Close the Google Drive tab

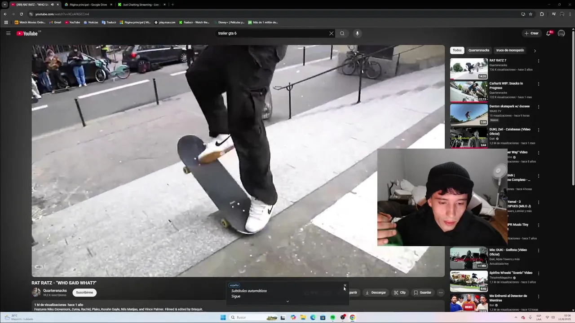coord(111,4)
